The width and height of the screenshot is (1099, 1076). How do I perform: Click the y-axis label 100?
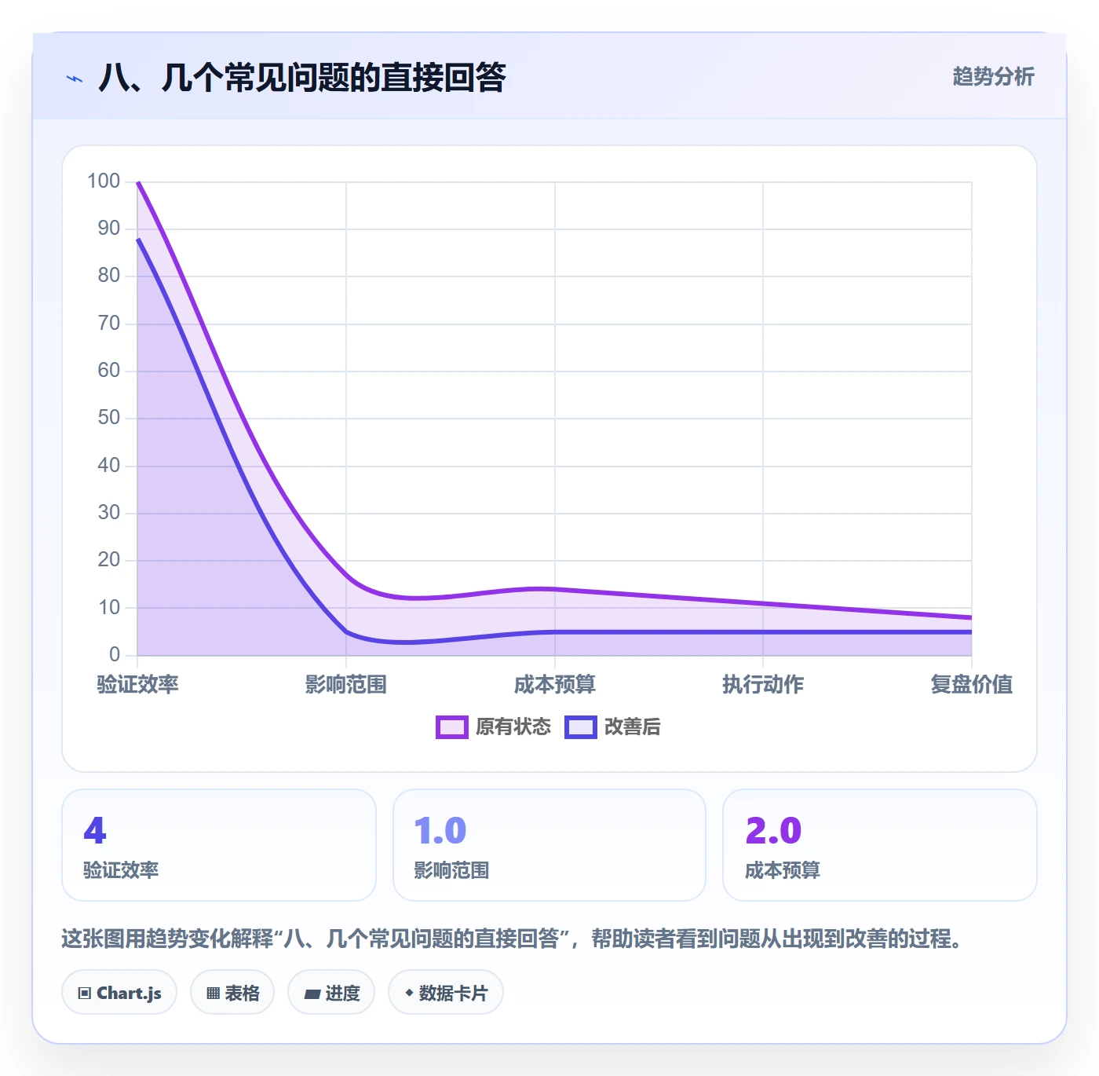[x=104, y=181]
